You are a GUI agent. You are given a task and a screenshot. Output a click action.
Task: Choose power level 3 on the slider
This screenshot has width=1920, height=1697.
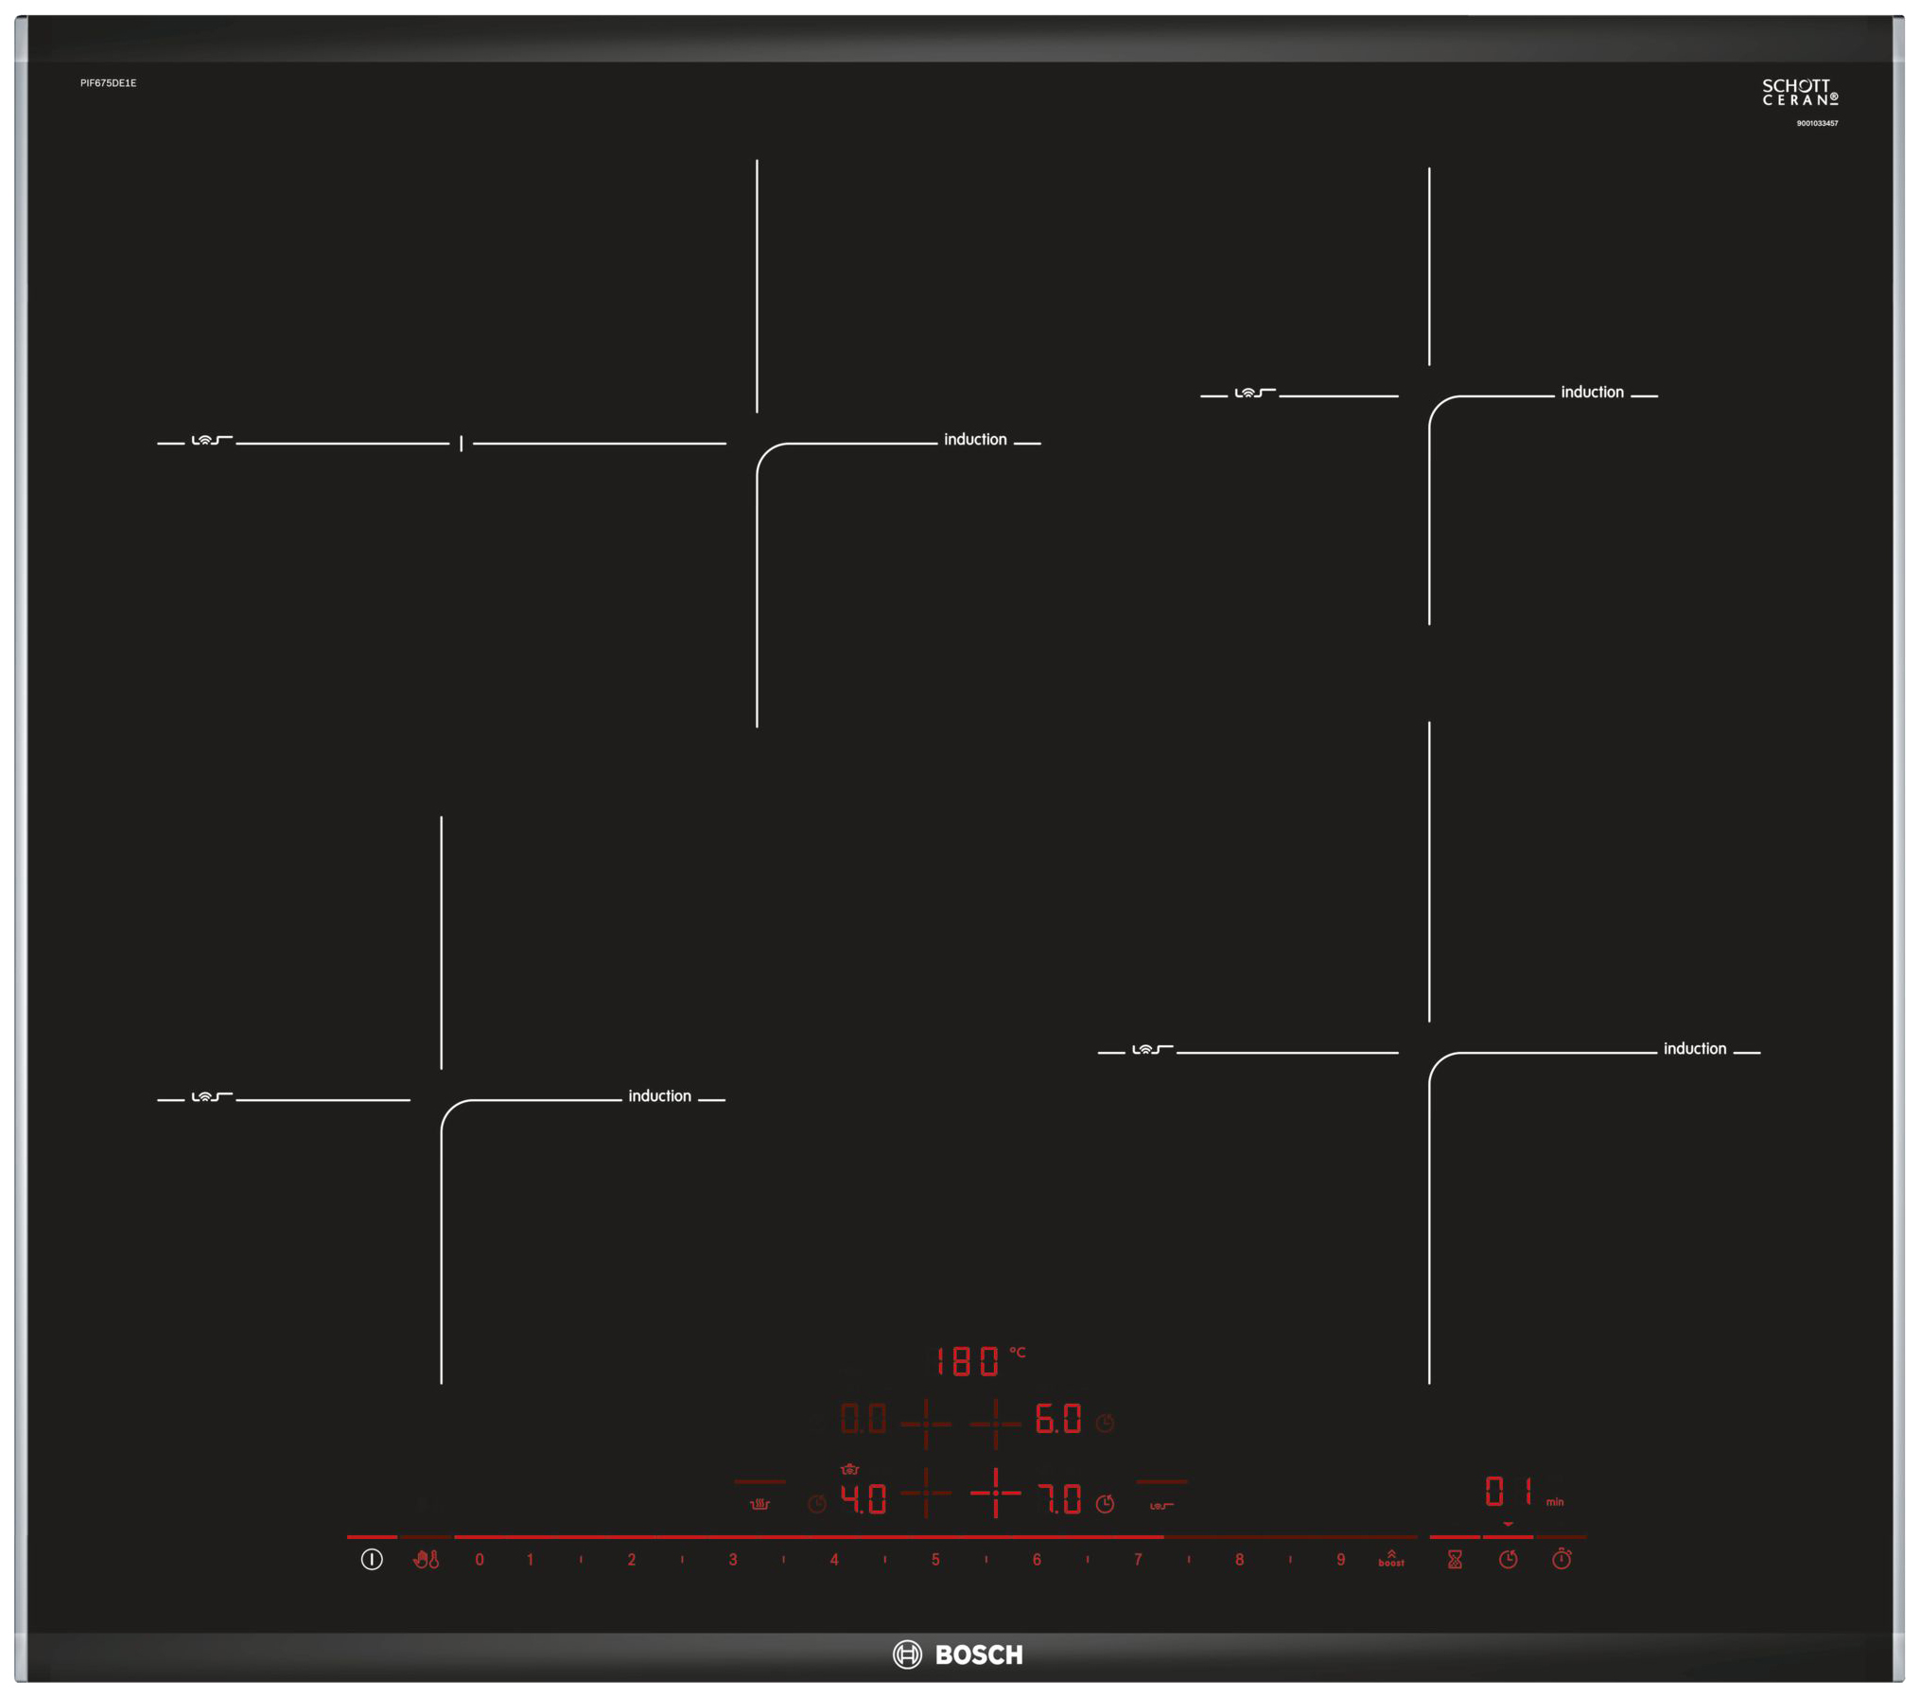click(733, 1559)
